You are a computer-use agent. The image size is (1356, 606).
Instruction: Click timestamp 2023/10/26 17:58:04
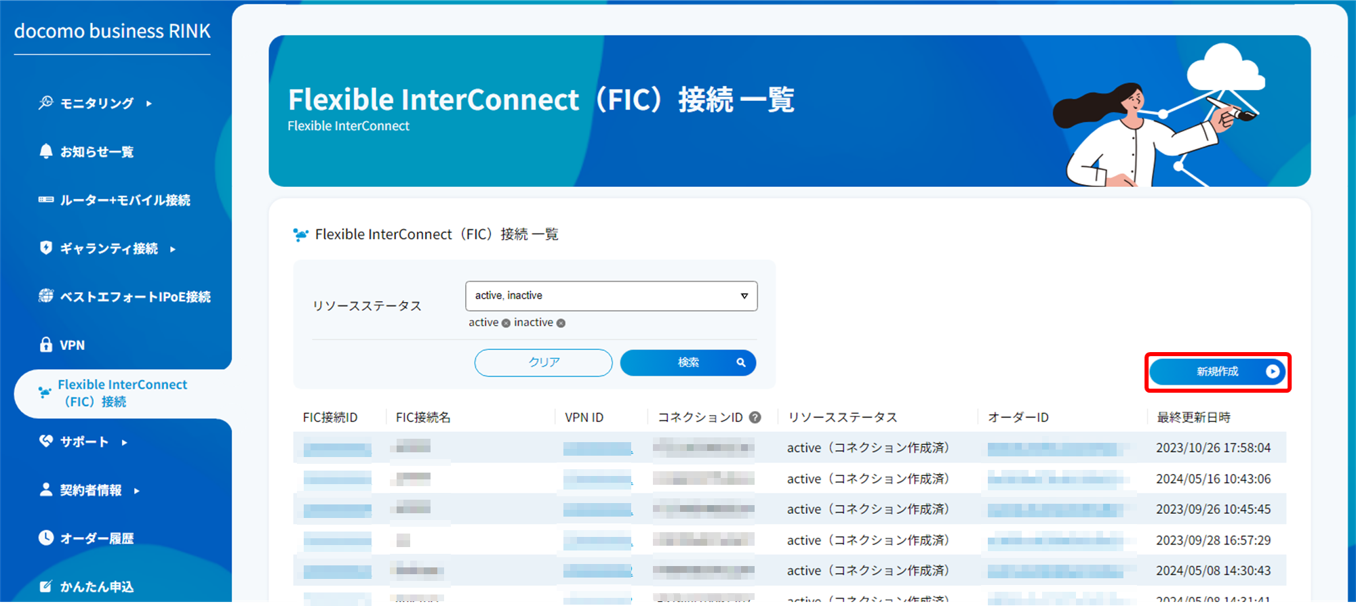(x=1213, y=448)
